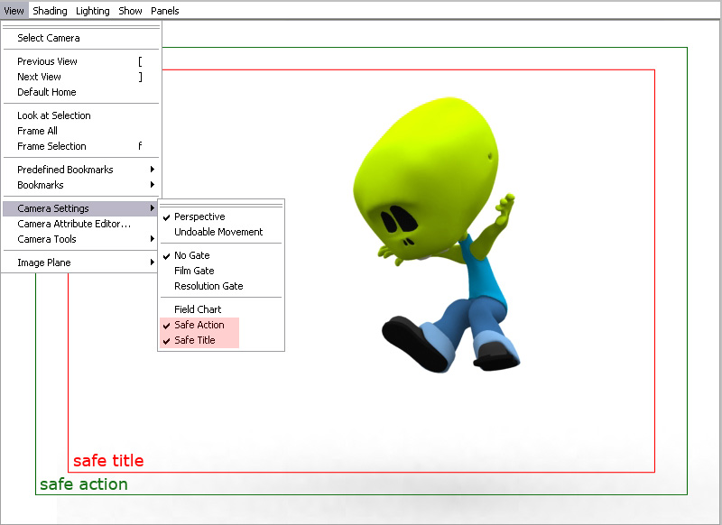722x525 pixels.
Task: Click Previous View menu entry
Action: point(47,61)
